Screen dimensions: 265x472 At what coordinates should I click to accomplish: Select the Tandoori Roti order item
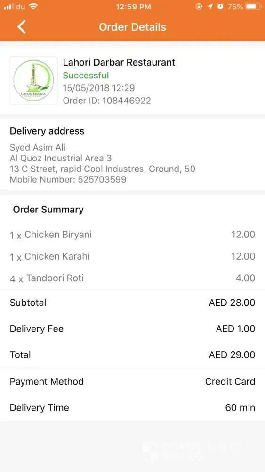(132, 278)
